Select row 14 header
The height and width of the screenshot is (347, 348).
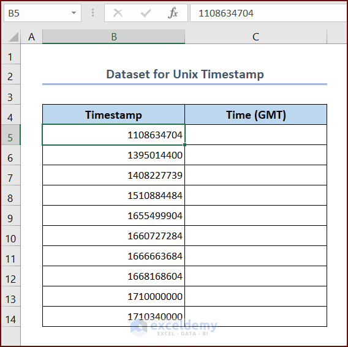click(x=10, y=316)
